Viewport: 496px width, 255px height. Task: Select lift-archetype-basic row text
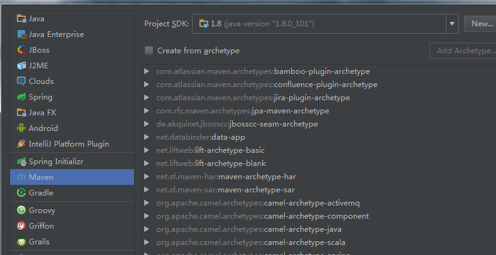pyautogui.click(x=210, y=150)
